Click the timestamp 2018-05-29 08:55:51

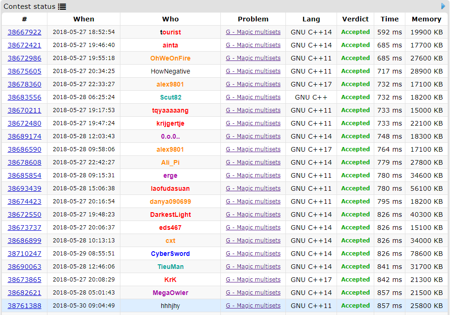coord(84,254)
